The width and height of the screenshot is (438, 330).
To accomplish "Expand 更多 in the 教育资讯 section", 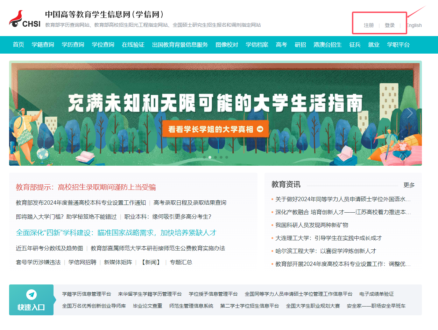I will coord(409,185).
